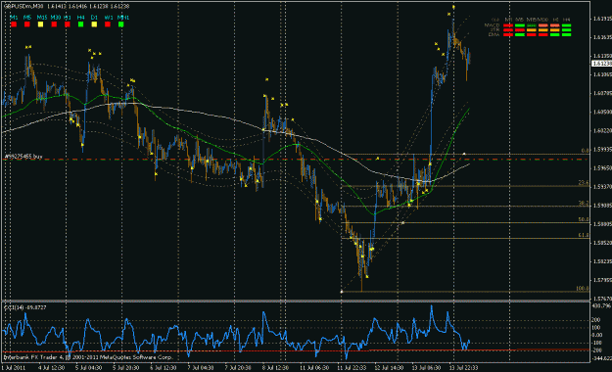Click the D1 timeframe label
This screenshot has width=612, height=372.
[94, 18]
